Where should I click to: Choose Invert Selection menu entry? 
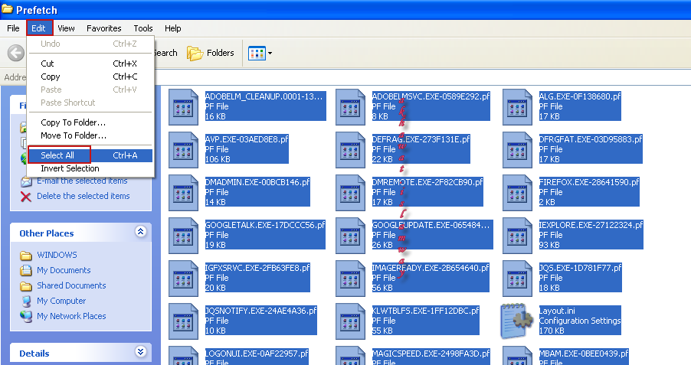point(90,168)
